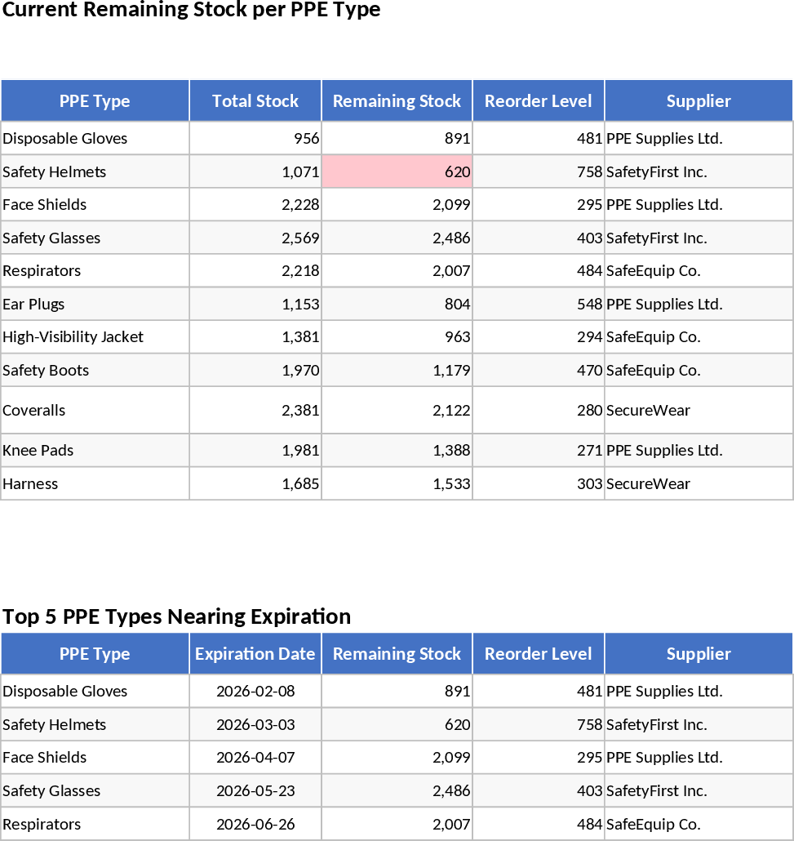The height and width of the screenshot is (841, 794).
Task: Click the Current Remaining Stock per PPE Type title
Action: click(x=191, y=11)
